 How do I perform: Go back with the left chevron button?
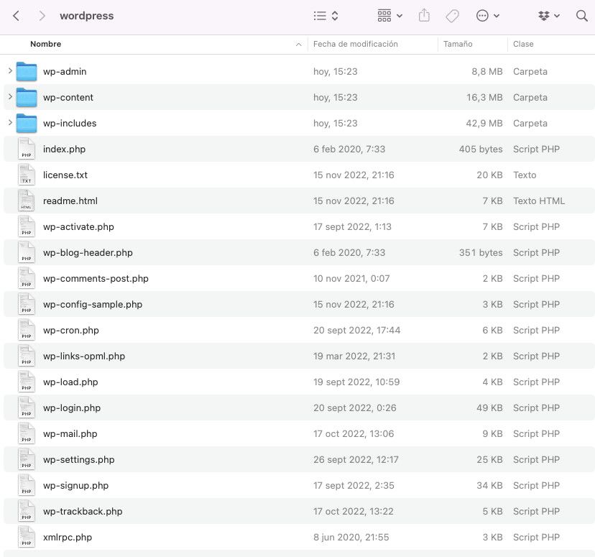[x=16, y=16]
